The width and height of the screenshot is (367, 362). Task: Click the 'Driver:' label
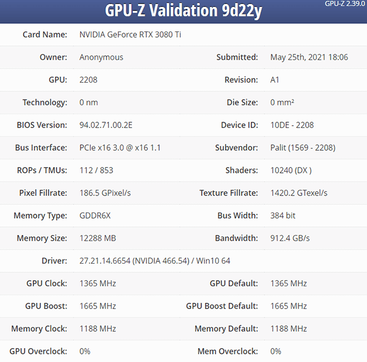pyautogui.click(x=54, y=261)
